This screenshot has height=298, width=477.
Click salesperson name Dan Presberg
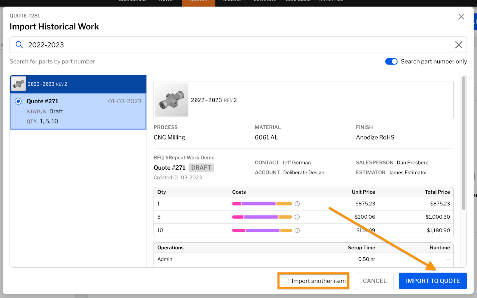pos(413,162)
